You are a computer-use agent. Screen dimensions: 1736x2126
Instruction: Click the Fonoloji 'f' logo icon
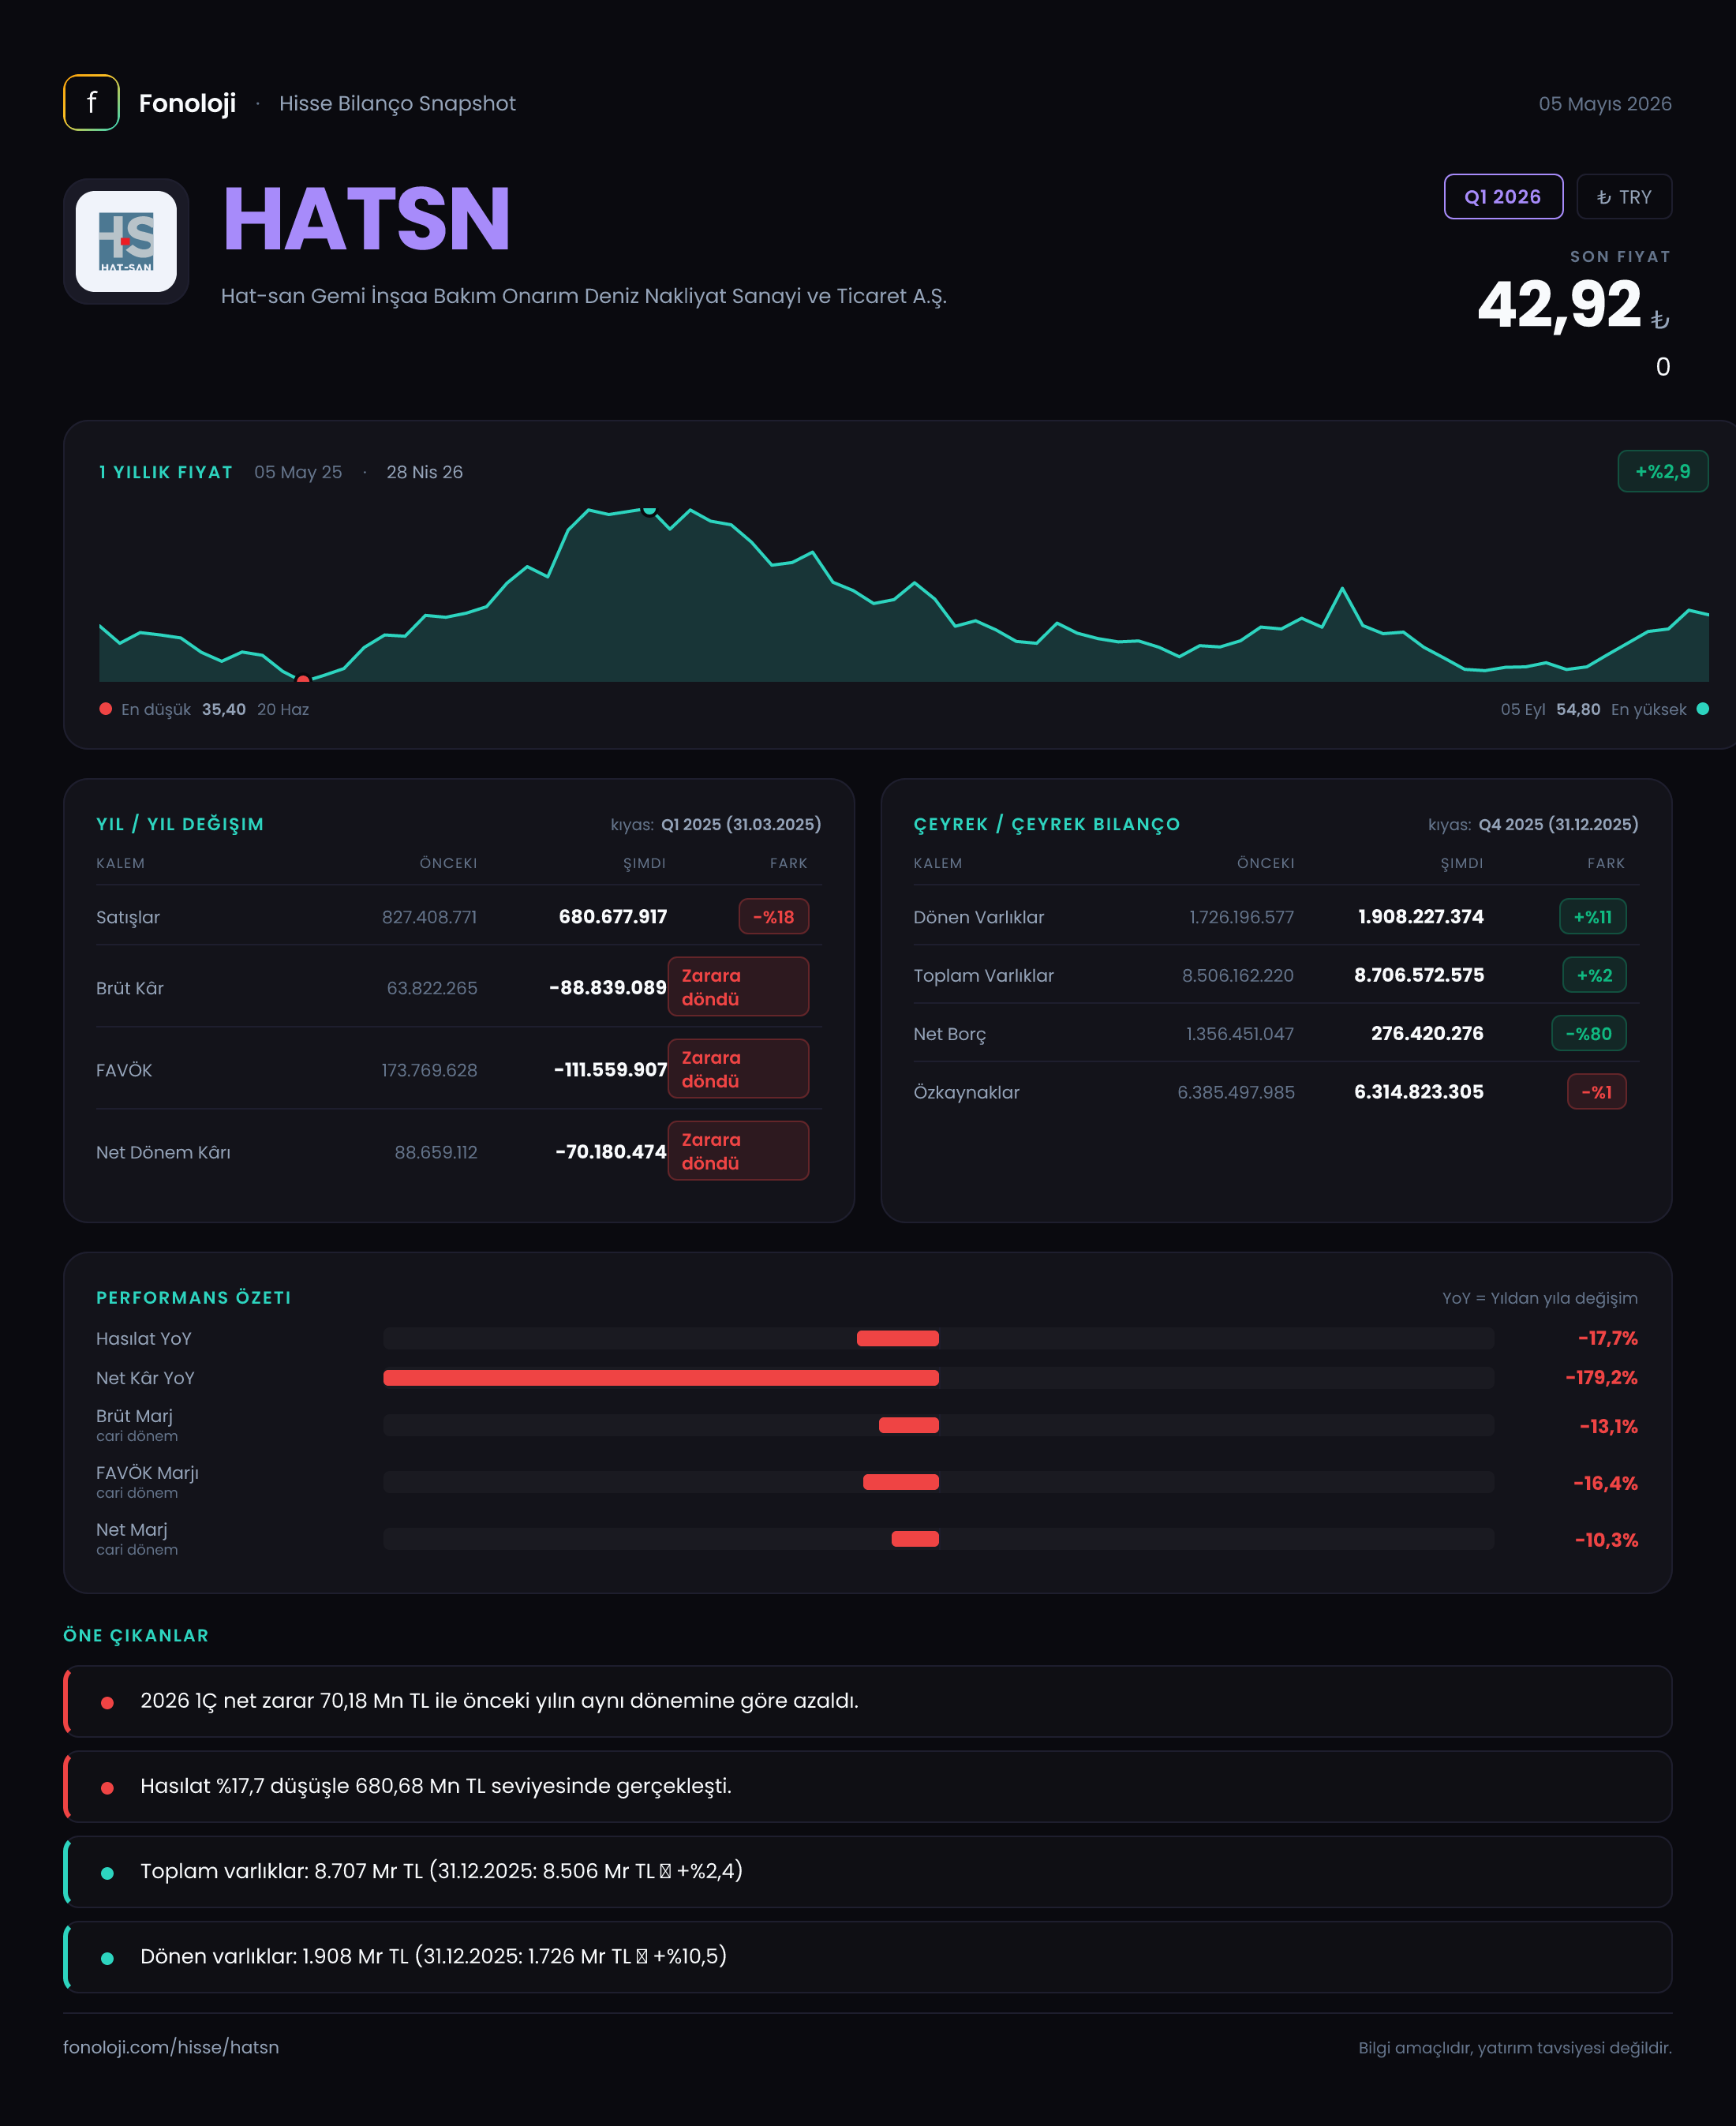pyautogui.click(x=91, y=103)
